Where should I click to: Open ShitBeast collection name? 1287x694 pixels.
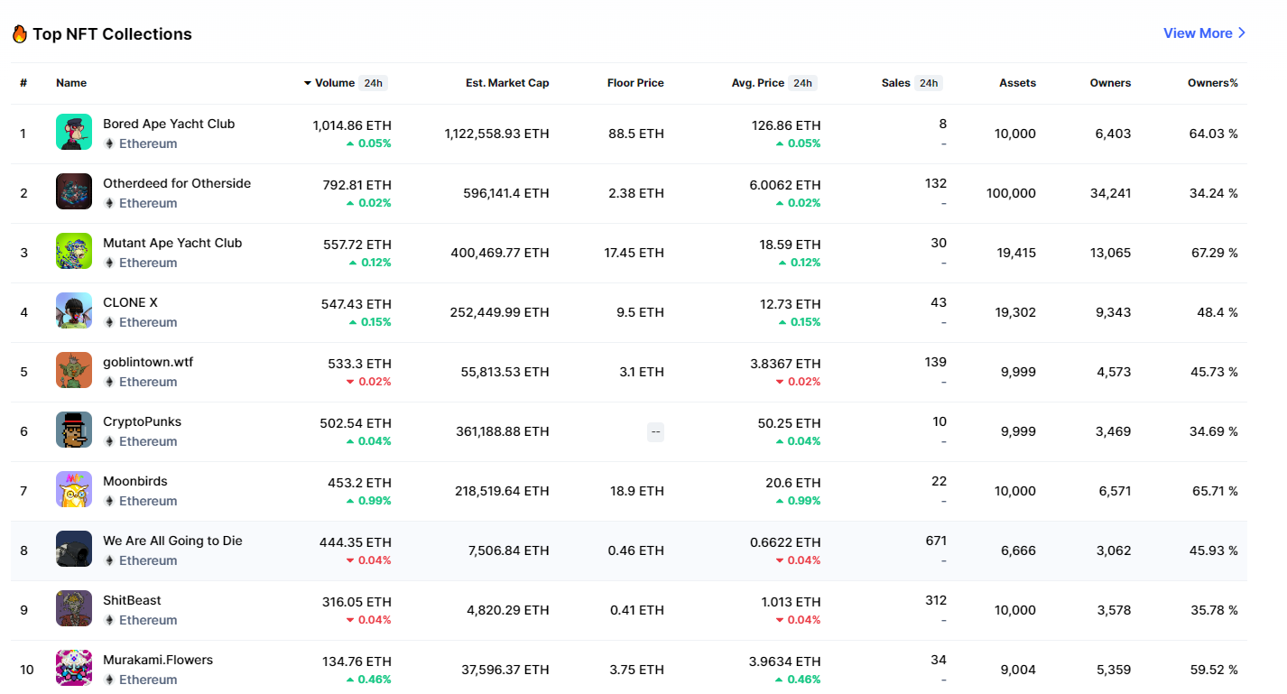(132, 600)
